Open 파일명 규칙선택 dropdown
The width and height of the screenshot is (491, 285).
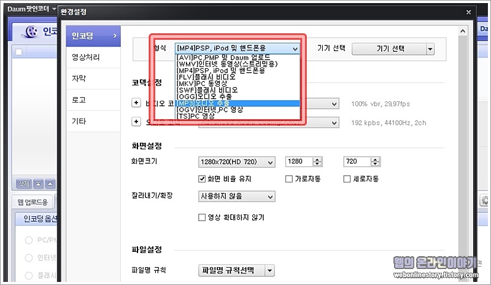(236, 270)
